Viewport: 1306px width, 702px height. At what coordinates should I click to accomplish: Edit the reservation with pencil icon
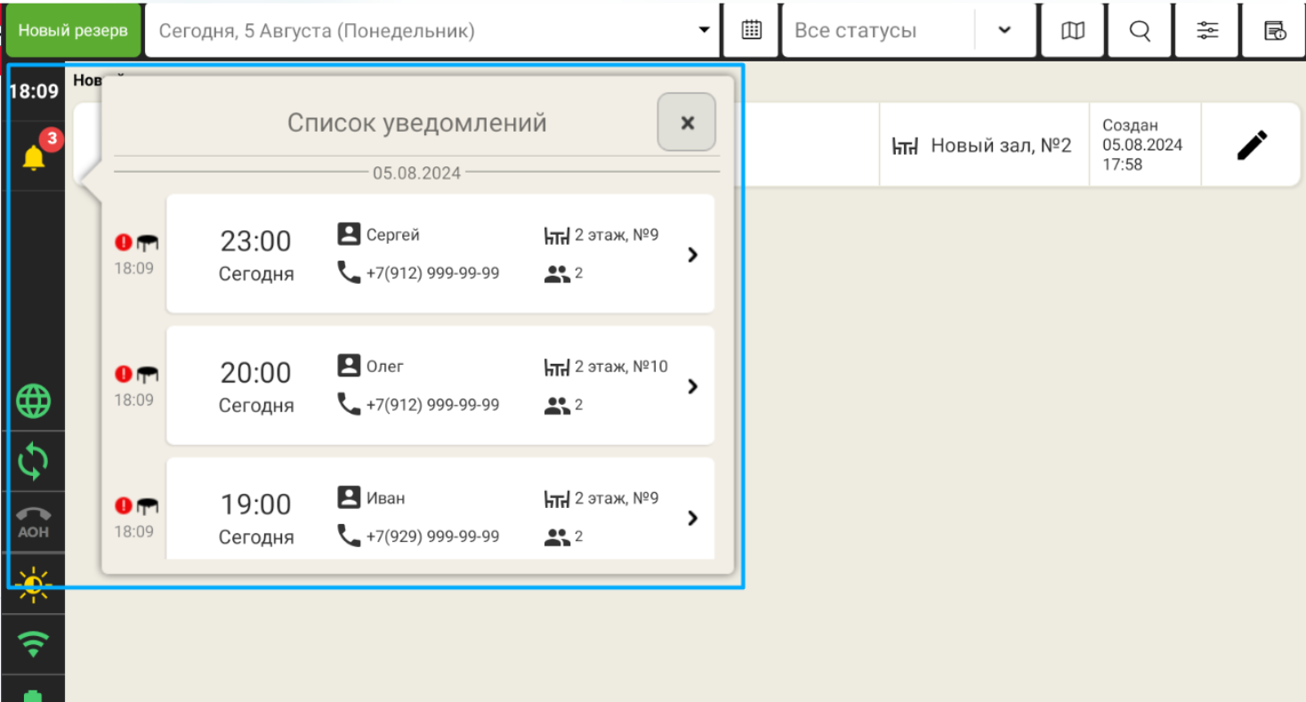coord(1252,145)
